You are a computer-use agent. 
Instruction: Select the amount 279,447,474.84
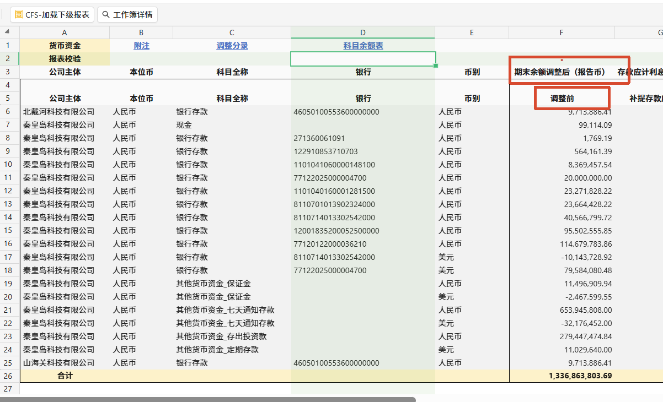[x=562, y=336]
